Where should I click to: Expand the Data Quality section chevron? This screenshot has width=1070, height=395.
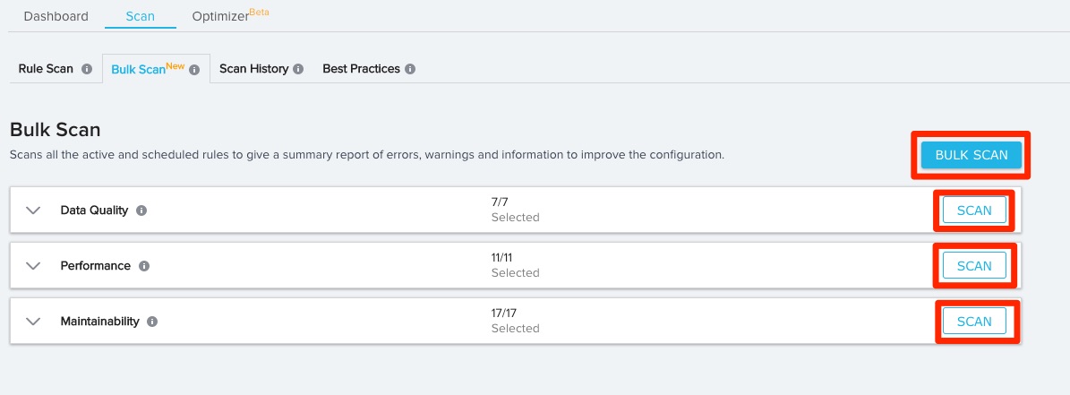pos(34,210)
